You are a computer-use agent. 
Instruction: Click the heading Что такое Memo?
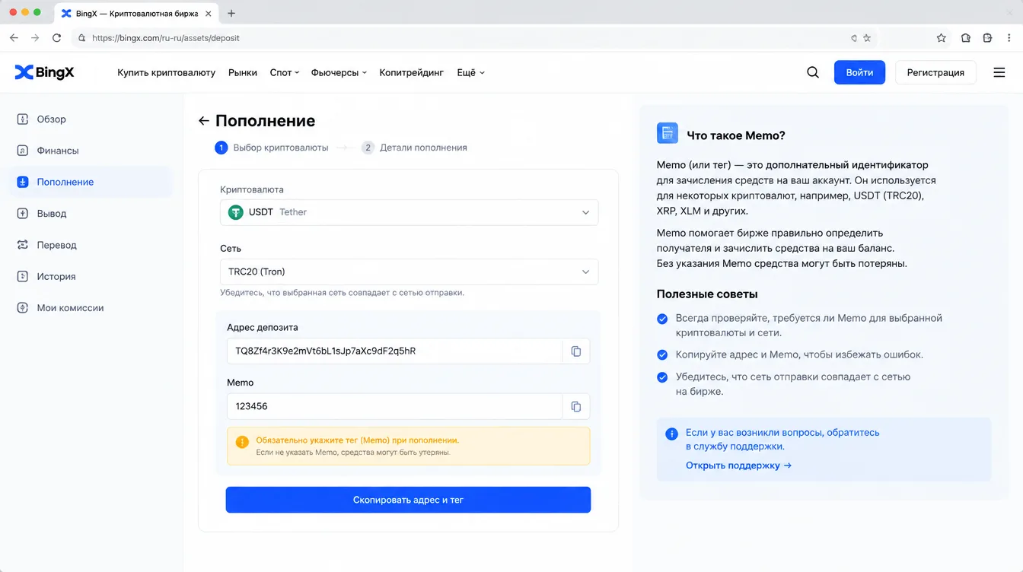coord(736,135)
